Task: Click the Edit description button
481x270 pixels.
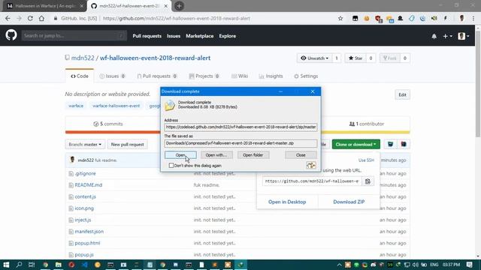Action: coord(402,94)
